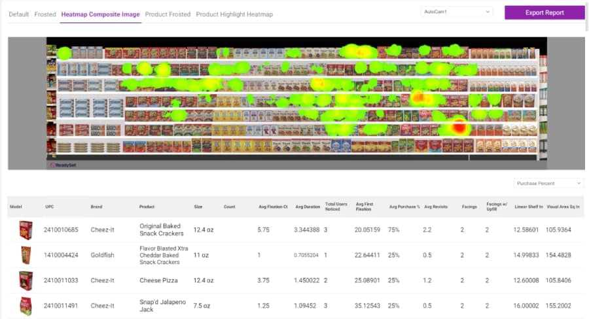Click the Snap'd Jalapeno Jack product image
Image resolution: width=589 pixels, height=319 pixels.
pyautogui.click(x=26, y=305)
